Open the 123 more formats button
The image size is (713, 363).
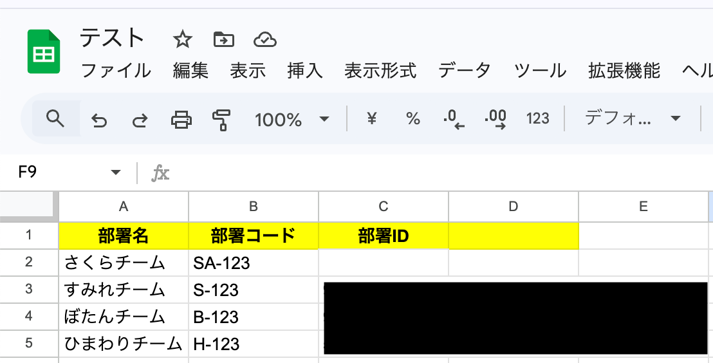(x=537, y=118)
